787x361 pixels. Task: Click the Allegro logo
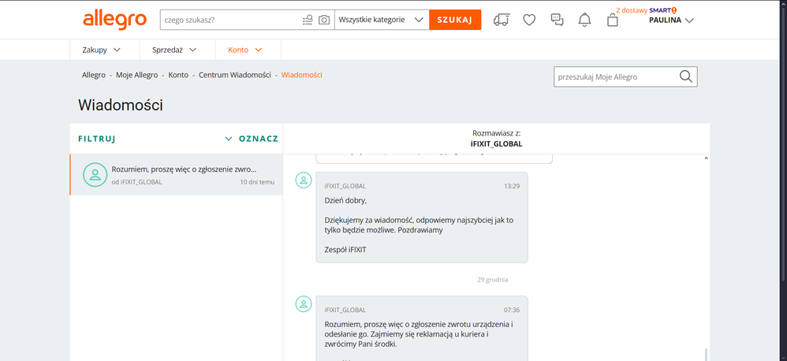tap(114, 20)
